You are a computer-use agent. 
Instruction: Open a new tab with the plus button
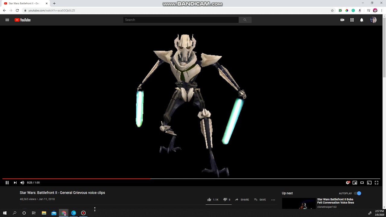tap(54, 3)
